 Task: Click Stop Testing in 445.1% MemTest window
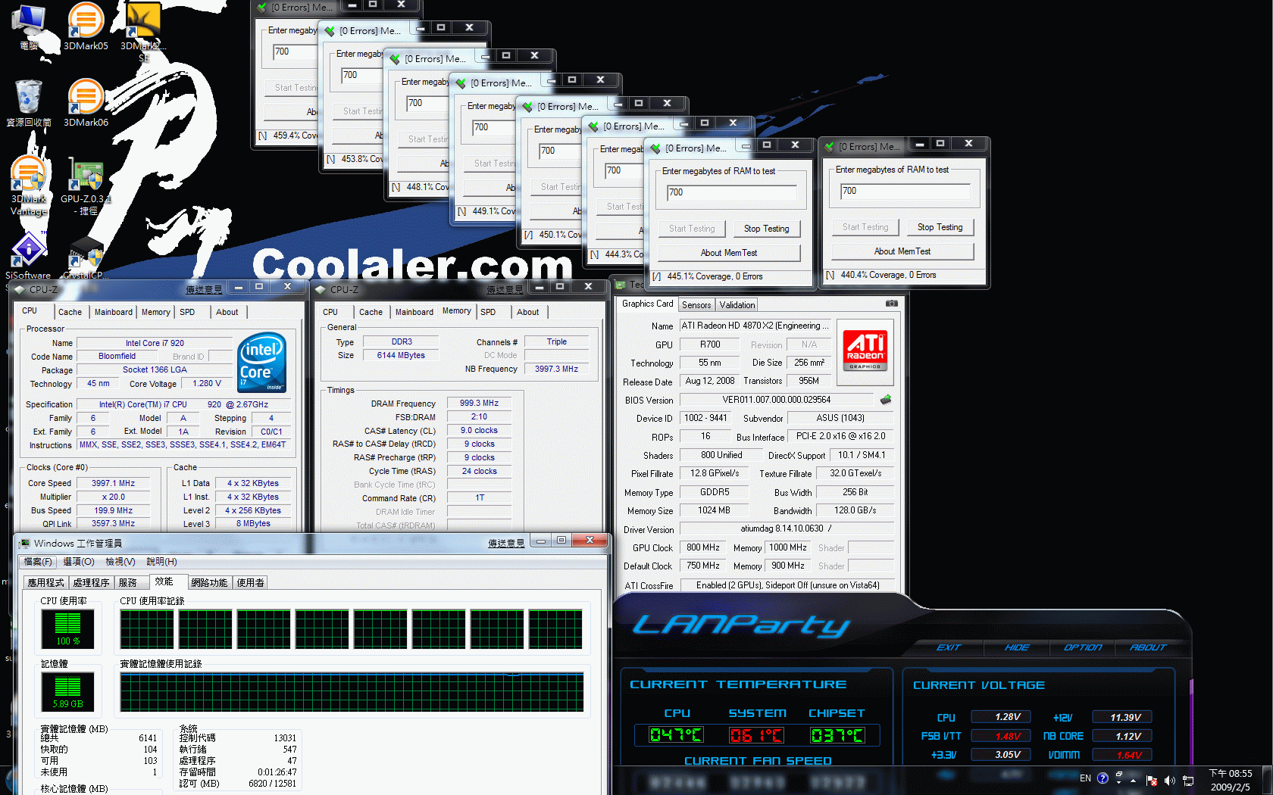[x=766, y=229]
